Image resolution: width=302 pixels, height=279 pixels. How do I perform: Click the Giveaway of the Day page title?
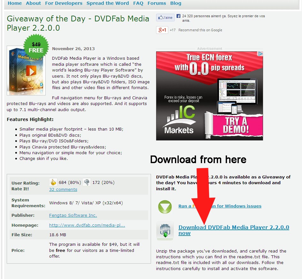point(78,23)
